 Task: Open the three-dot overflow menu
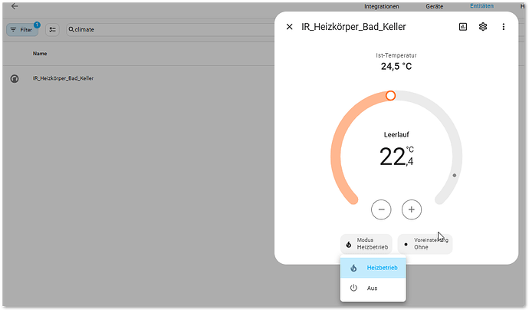pyautogui.click(x=504, y=27)
